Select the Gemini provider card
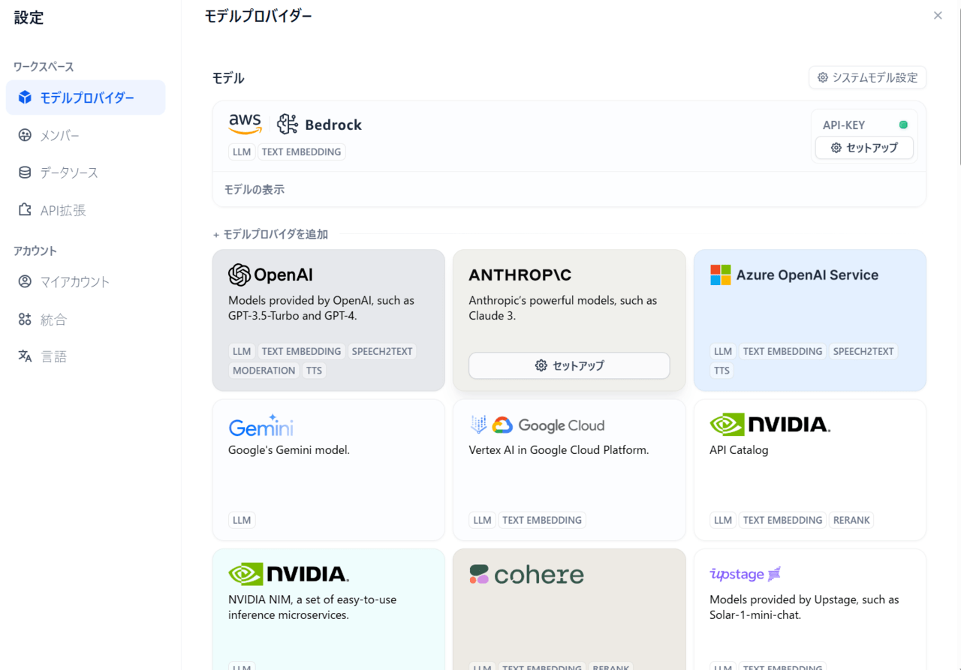The width and height of the screenshot is (961, 670). pos(329,470)
